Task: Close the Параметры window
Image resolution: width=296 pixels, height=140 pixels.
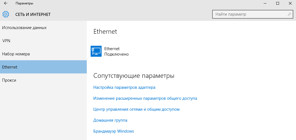Action: 290,3
